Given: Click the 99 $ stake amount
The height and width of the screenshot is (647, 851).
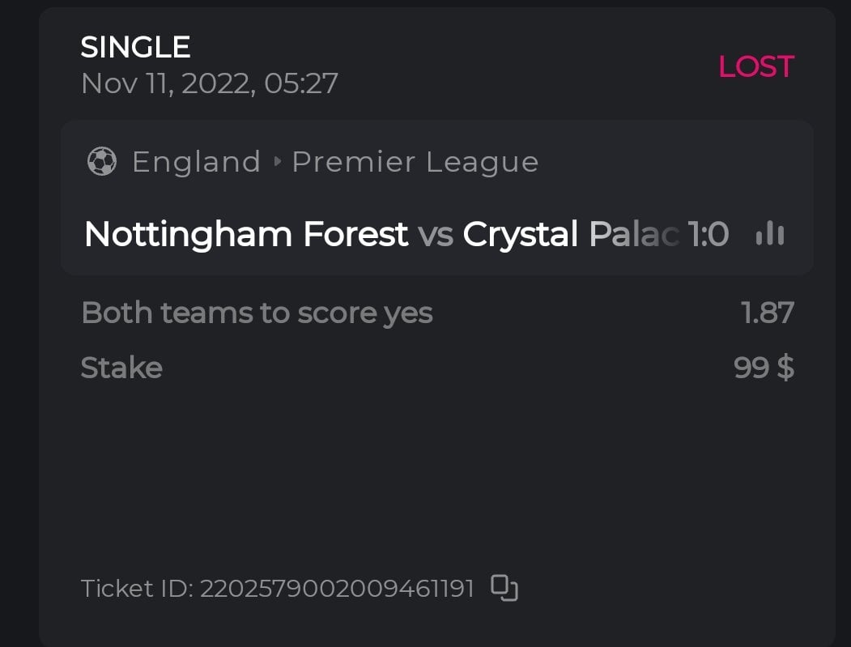Looking at the screenshot, I should 764,368.
